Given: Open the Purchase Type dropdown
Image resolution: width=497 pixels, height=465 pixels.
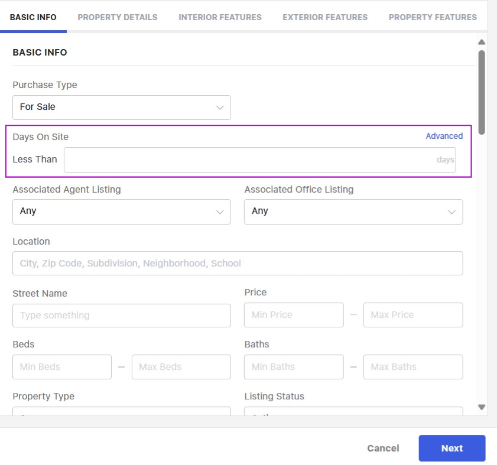Looking at the screenshot, I should (121, 108).
